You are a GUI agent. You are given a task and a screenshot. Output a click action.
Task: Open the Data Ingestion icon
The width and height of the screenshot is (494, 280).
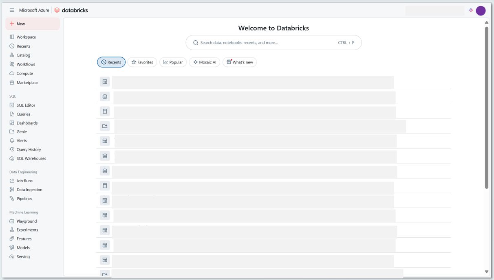(12, 190)
